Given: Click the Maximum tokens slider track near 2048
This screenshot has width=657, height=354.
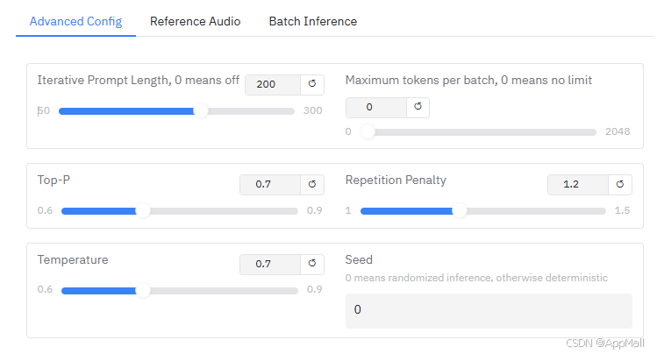Looking at the screenshot, I should 588,132.
